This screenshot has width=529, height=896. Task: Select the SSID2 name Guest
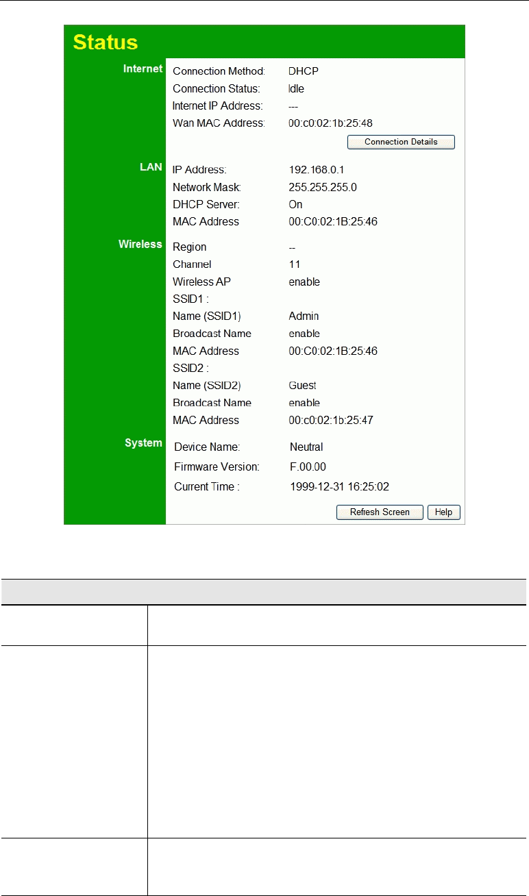[302, 385]
